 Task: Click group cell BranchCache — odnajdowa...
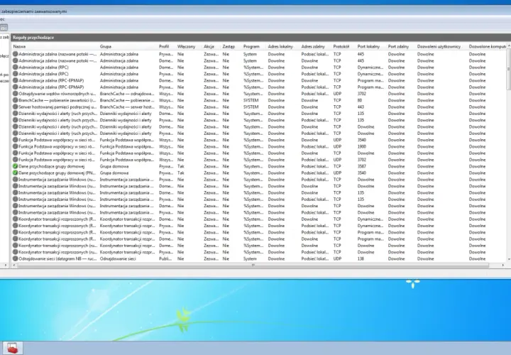click(127, 94)
